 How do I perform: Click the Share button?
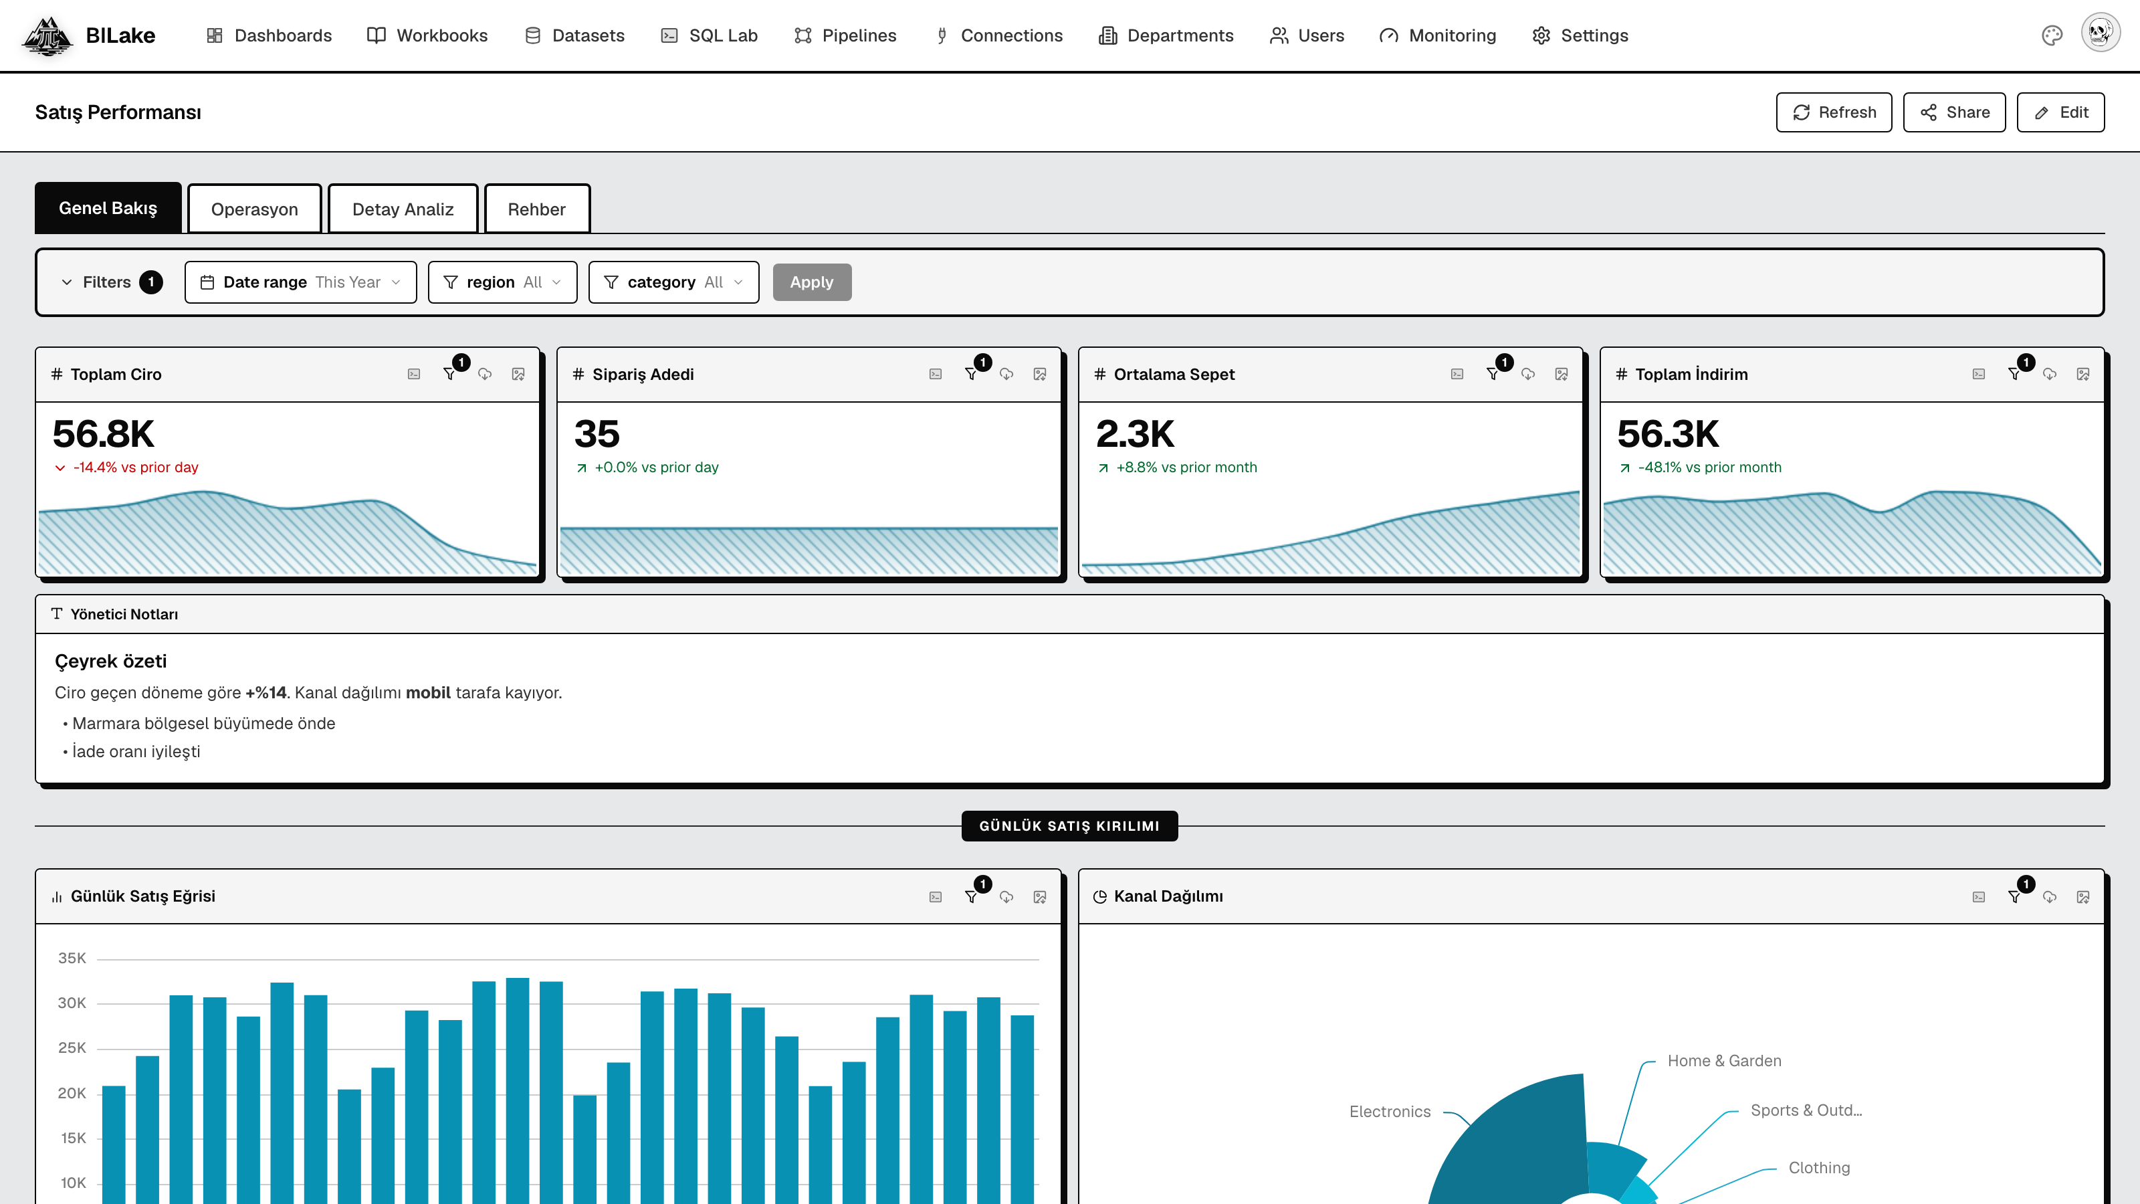point(1955,112)
